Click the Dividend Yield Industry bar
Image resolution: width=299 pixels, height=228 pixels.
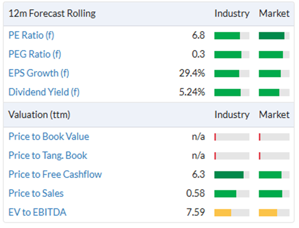tap(232, 92)
